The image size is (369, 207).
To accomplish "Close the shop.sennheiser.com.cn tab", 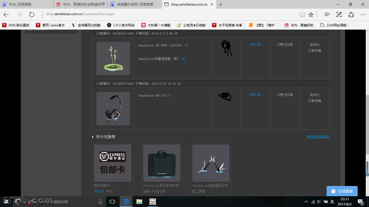I will (x=212, y=4).
